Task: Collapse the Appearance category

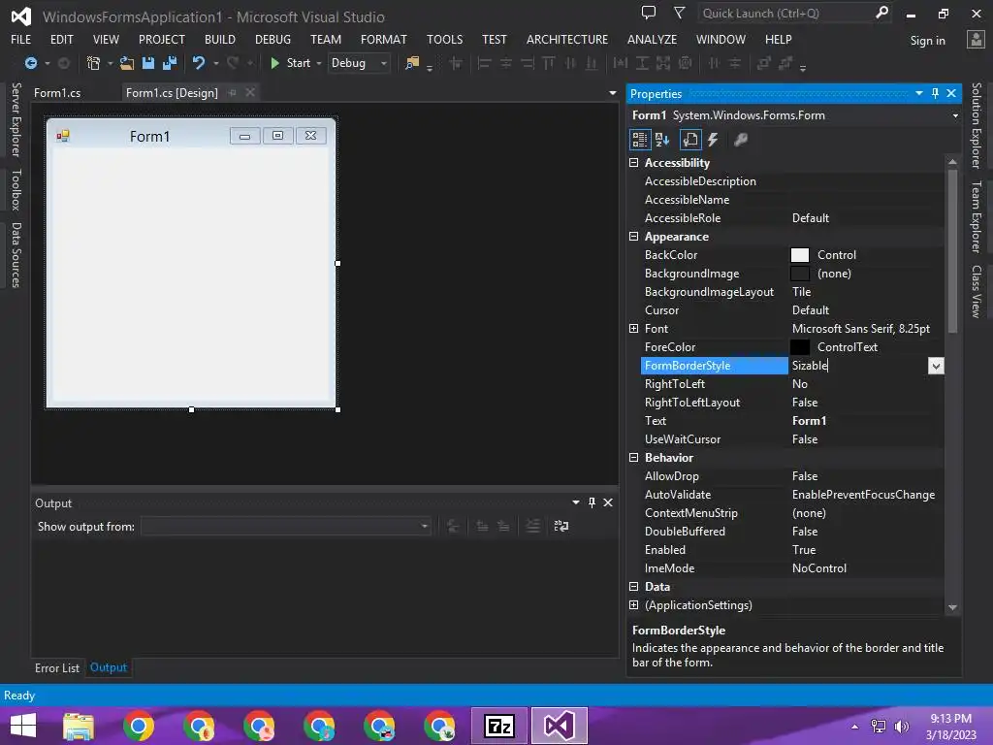Action: [633, 237]
